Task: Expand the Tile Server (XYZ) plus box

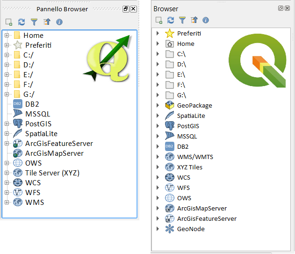Action: point(7,173)
